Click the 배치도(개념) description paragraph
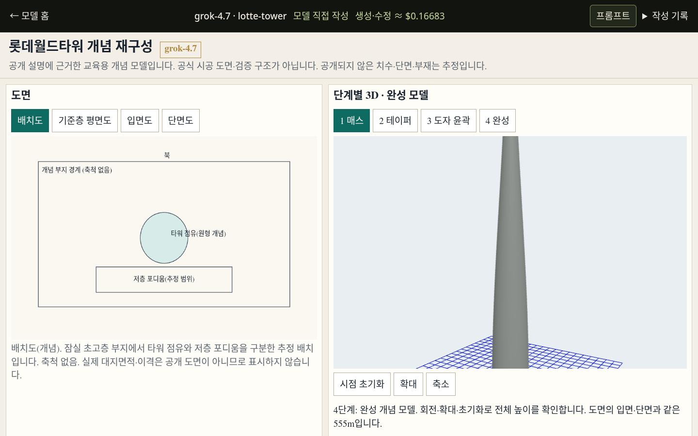 163,361
